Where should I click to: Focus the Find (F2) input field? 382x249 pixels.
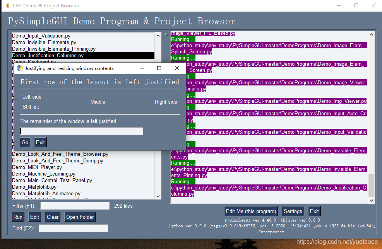[x=73, y=228]
